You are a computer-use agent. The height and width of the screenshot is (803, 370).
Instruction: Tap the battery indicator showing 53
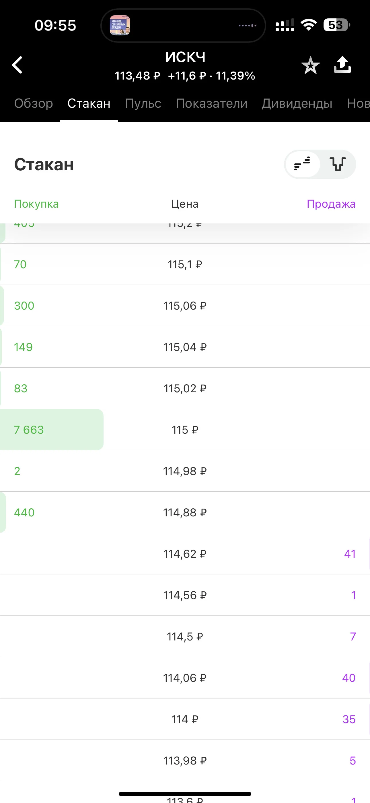pos(336,25)
